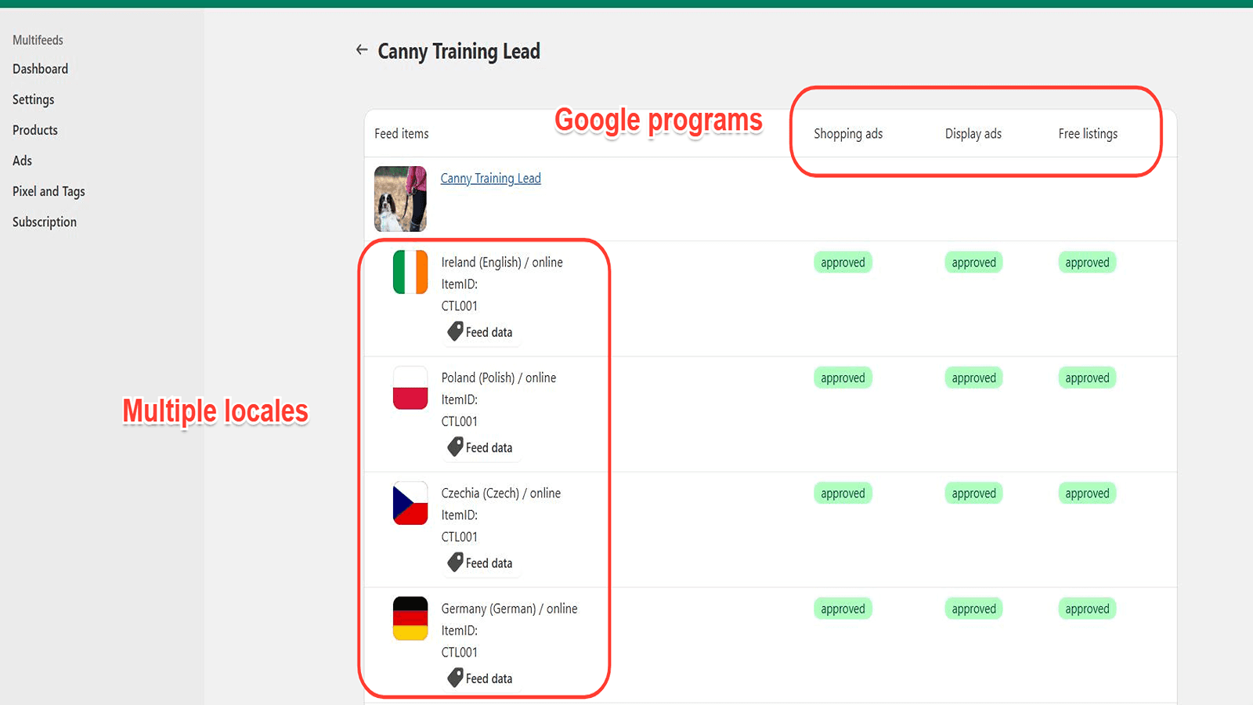Open the Ads section
The width and height of the screenshot is (1253, 705).
coord(22,161)
